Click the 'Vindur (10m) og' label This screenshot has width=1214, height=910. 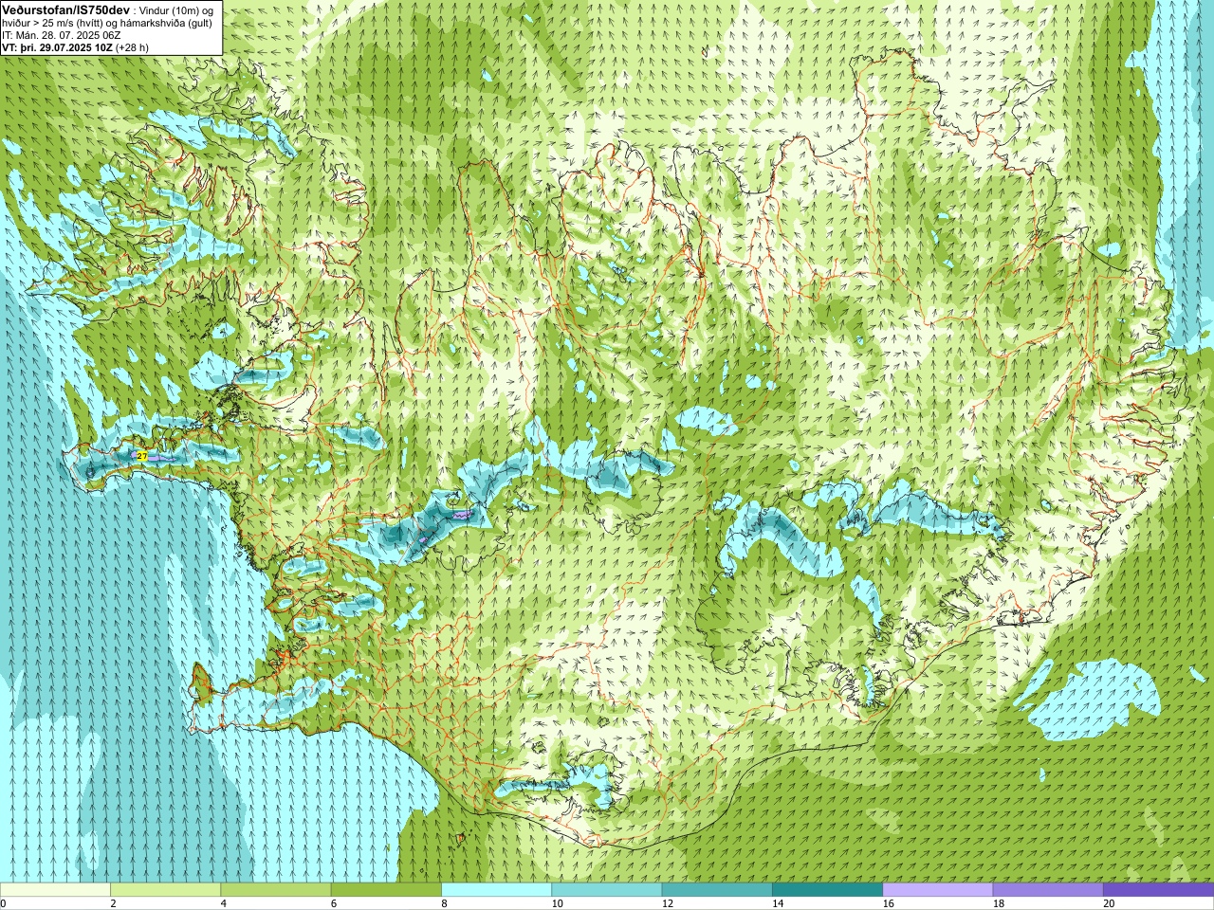tap(175, 10)
